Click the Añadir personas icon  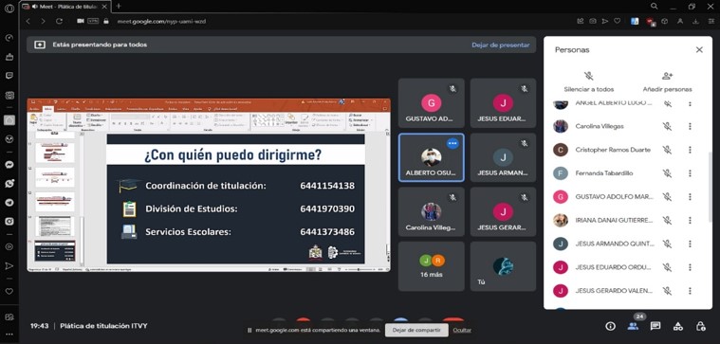point(667,76)
